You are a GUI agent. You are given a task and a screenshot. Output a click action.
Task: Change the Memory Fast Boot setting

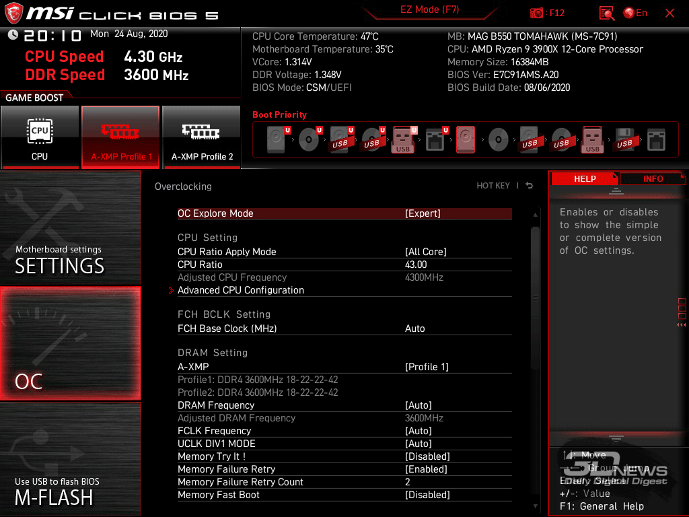[x=344, y=495]
